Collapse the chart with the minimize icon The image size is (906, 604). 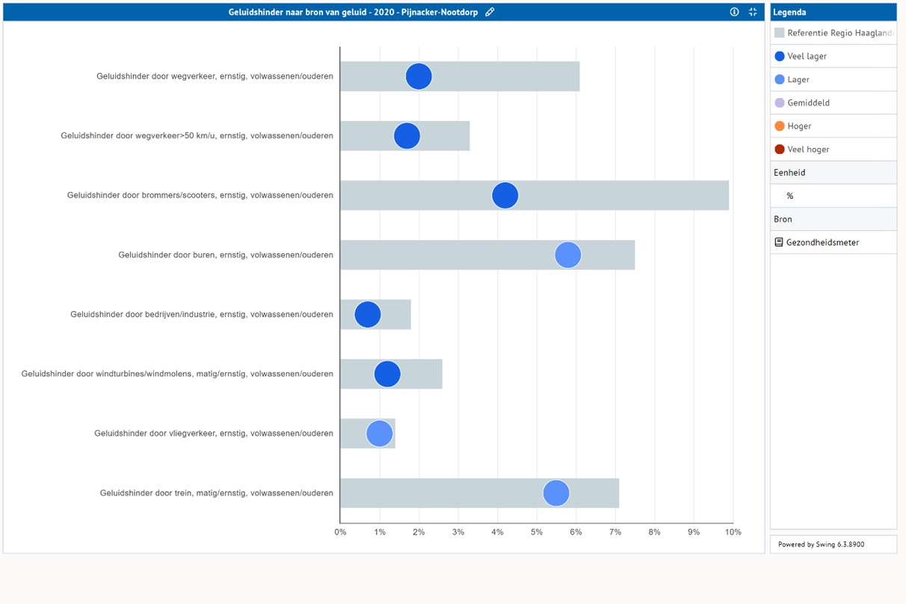753,12
